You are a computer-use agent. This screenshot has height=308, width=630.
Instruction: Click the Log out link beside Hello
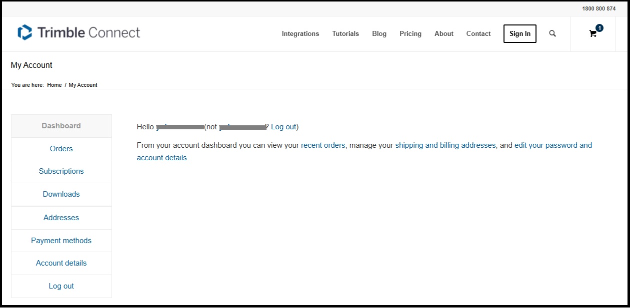[x=283, y=127]
